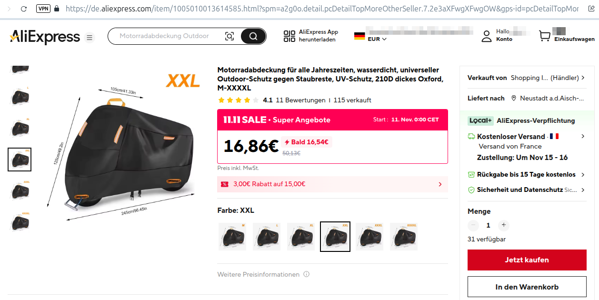Click the In den Warenkorb button
This screenshot has width=599, height=300.
click(x=527, y=287)
